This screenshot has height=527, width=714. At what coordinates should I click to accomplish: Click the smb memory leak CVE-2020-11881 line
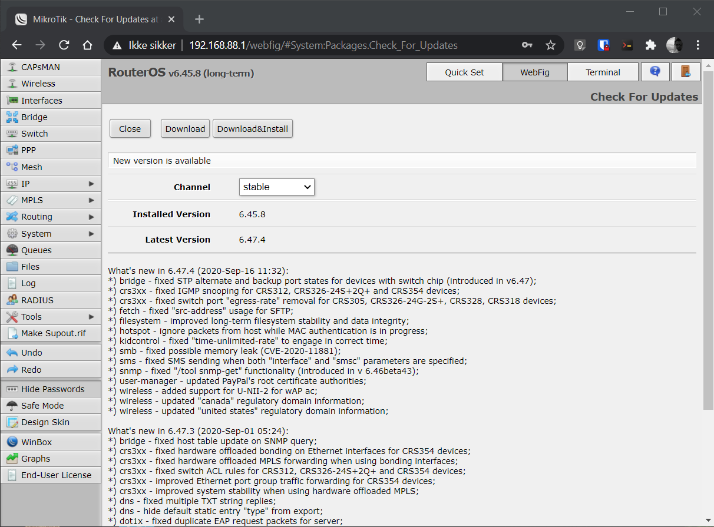pyautogui.click(x=224, y=351)
